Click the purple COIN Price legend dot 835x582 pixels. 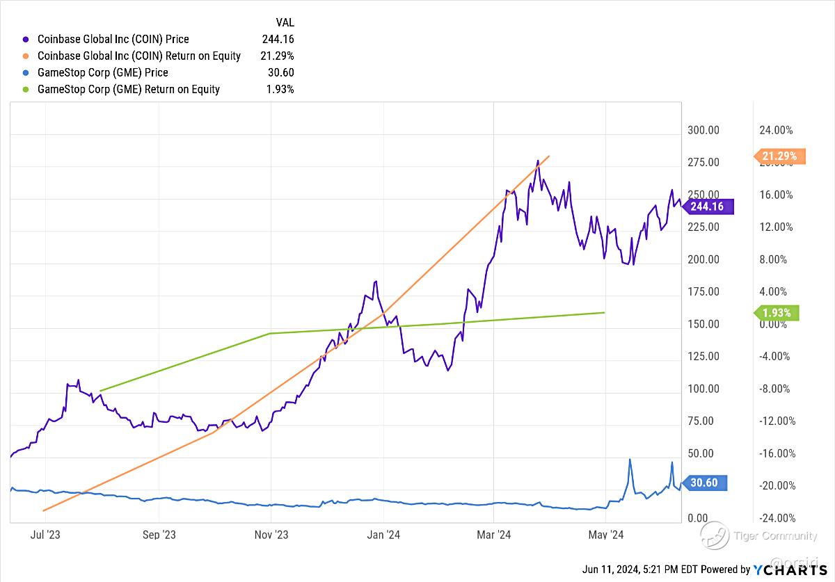pyautogui.click(x=26, y=40)
